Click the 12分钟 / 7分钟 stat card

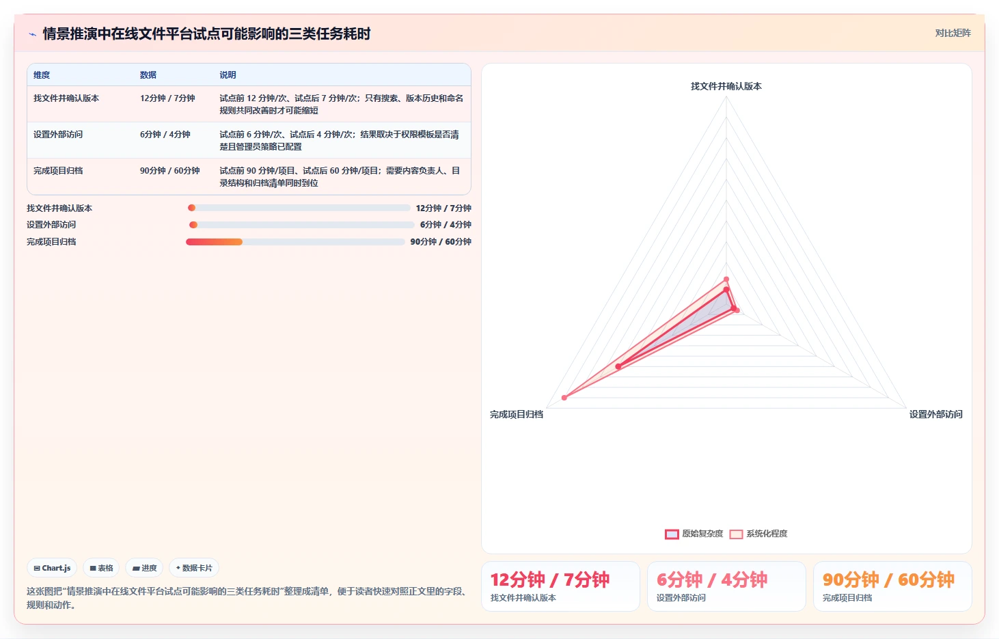560,586
